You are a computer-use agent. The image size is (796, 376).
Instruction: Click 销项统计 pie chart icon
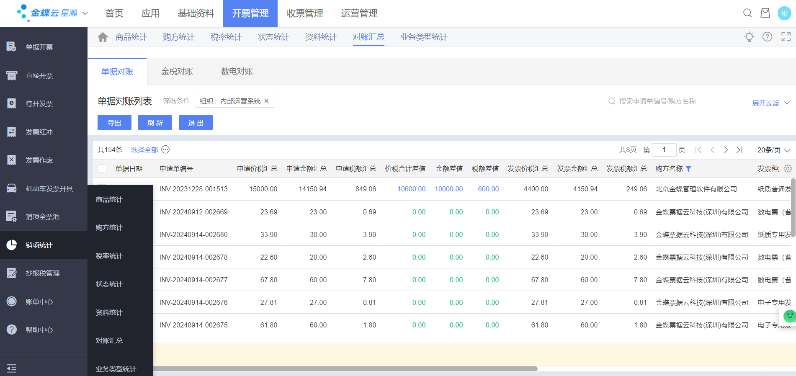point(11,245)
